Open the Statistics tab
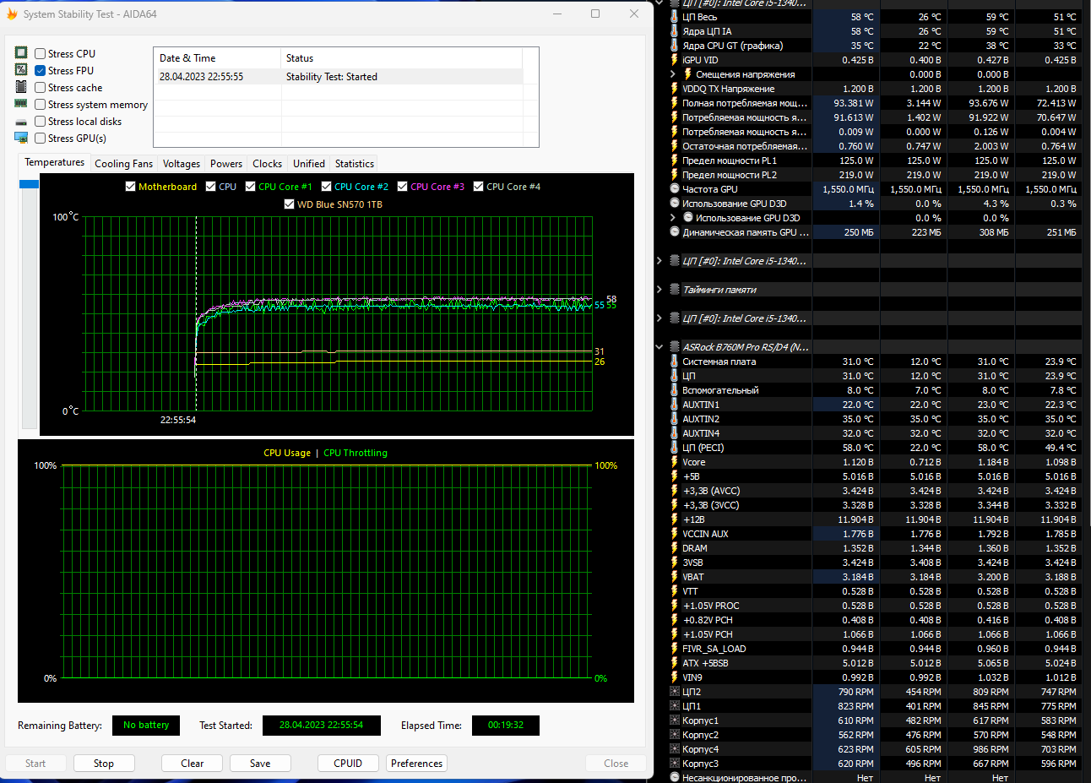Screen dimensions: 1091x783 (354, 164)
